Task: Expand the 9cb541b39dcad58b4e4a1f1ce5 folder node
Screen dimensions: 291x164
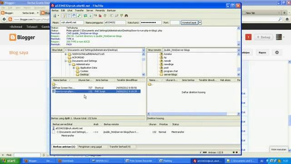Action: coord(65,54)
